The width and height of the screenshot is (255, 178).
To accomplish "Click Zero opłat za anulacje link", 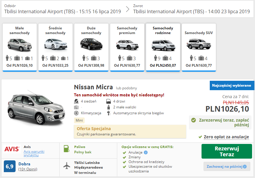I will coord(226,137).
